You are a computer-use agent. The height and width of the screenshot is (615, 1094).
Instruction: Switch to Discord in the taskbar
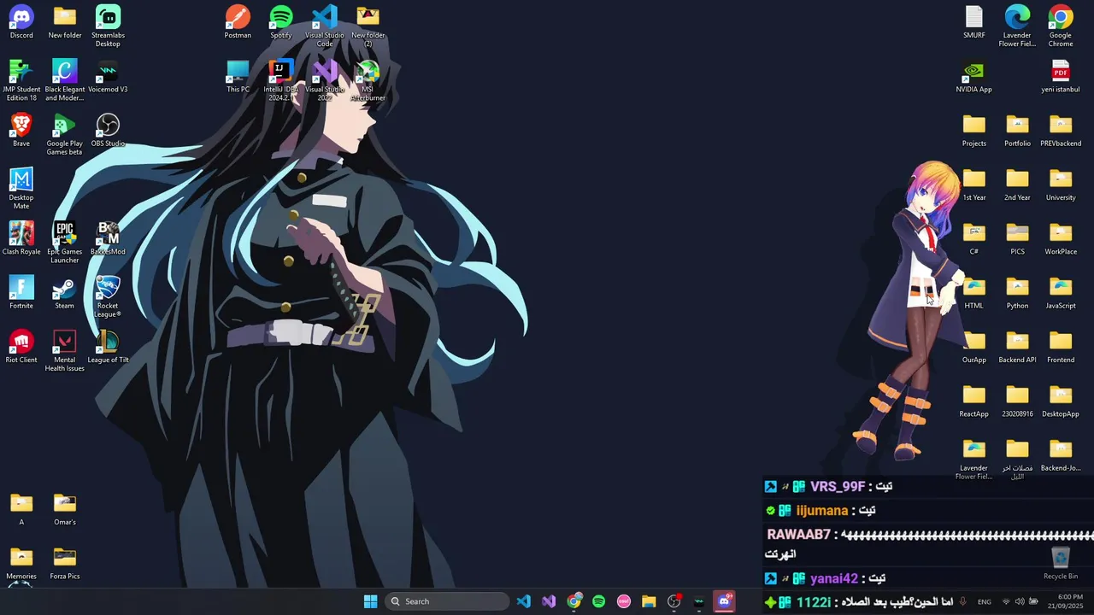pyautogui.click(x=725, y=601)
